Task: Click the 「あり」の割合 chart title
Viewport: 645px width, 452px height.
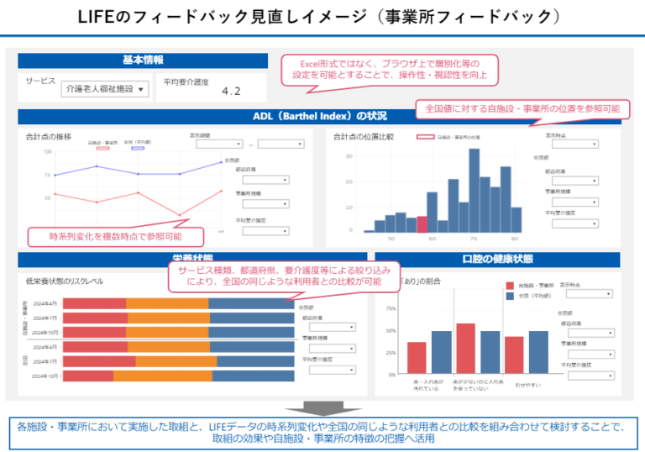Action: pyautogui.click(x=421, y=281)
